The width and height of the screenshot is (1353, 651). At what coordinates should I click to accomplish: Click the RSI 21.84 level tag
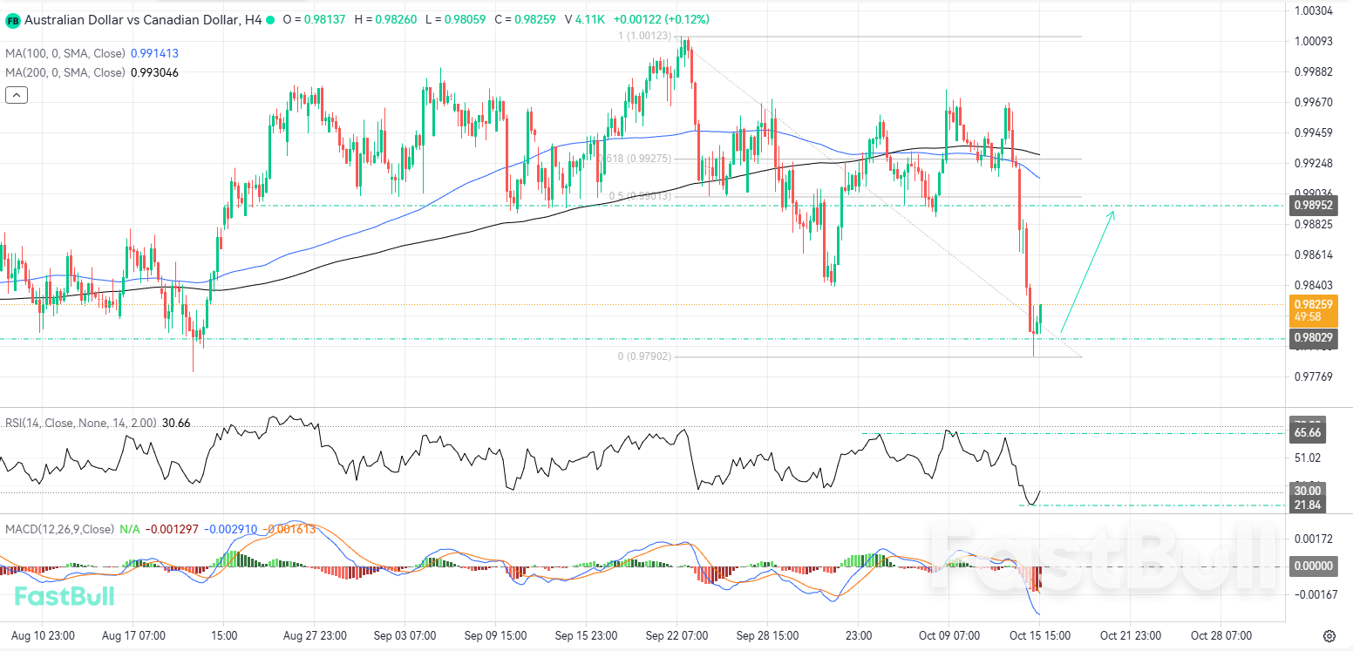(1308, 505)
